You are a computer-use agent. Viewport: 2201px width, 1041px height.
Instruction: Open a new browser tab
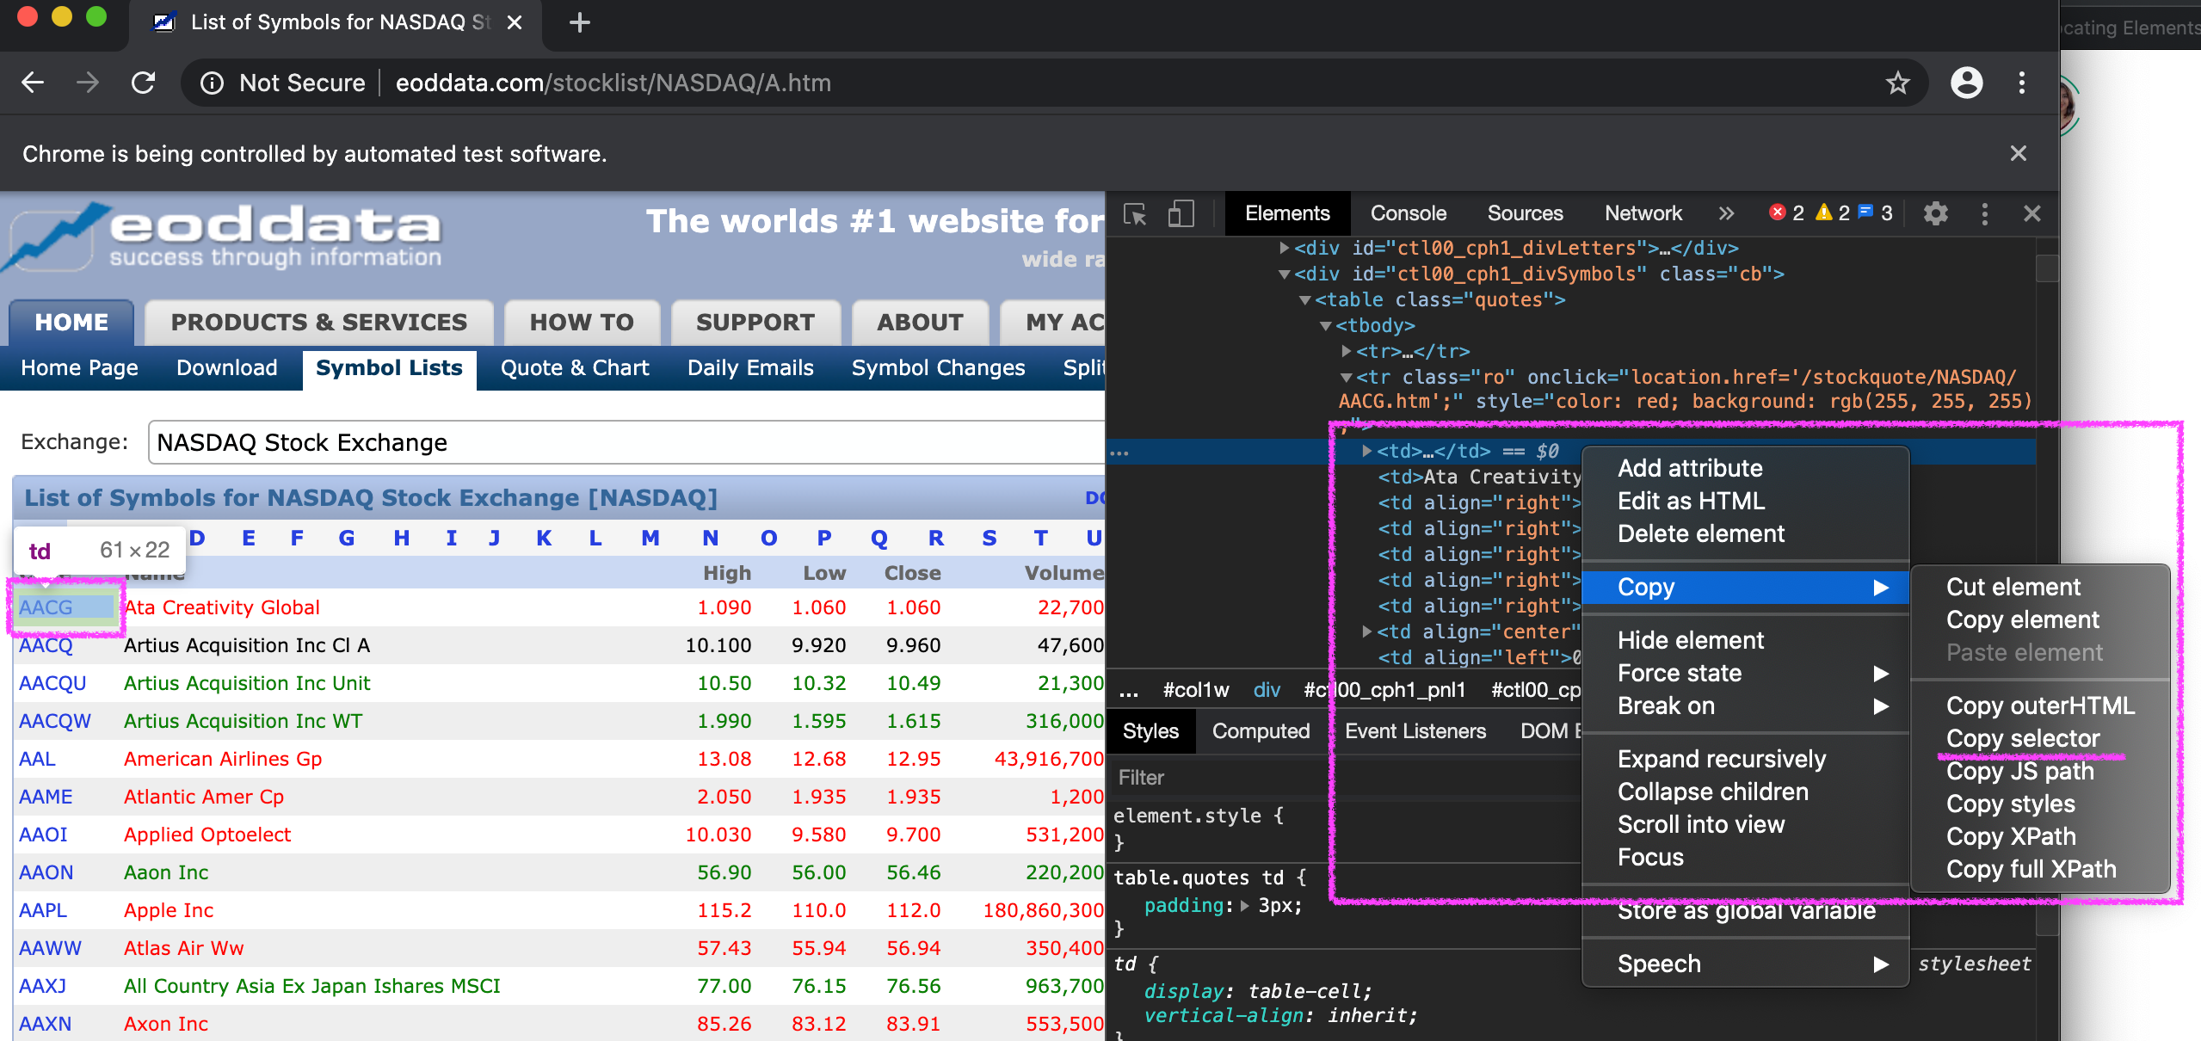click(580, 22)
